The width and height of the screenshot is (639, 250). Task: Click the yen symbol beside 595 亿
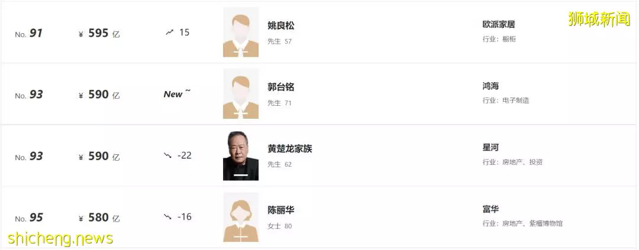(80, 34)
